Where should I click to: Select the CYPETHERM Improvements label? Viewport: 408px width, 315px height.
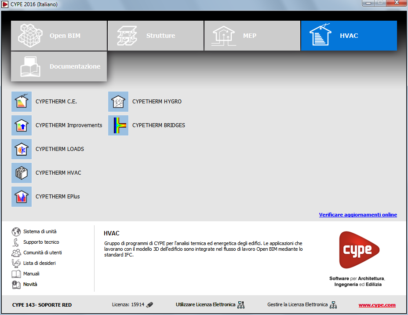(69, 125)
